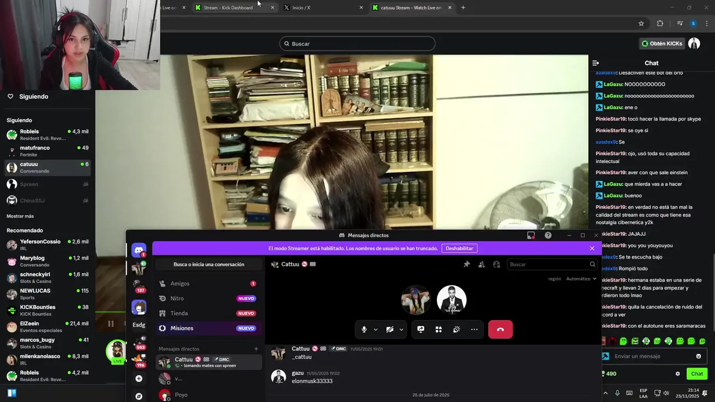The image size is (715, 402).
Task: Open Siguiendo heart link in sidebar
Action: (x=28, y=97)
